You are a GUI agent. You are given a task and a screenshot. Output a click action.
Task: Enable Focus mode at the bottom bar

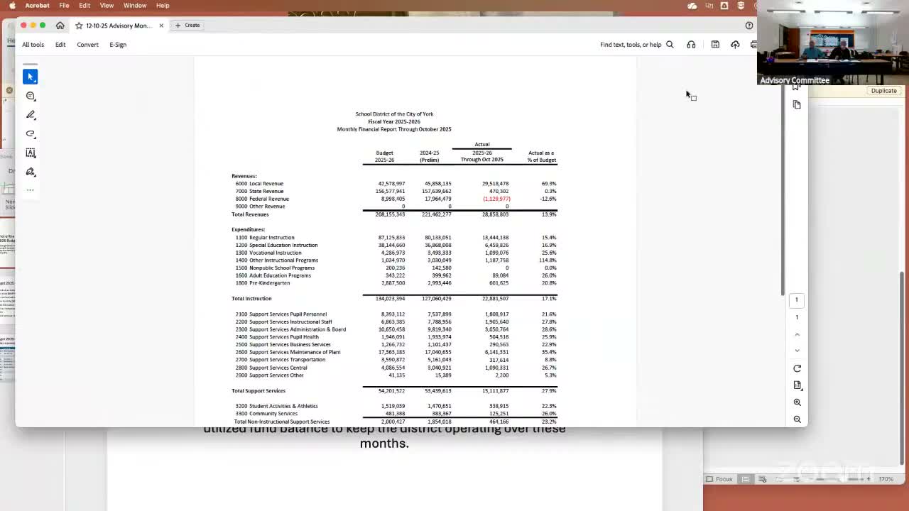click(x=721, y=479)
